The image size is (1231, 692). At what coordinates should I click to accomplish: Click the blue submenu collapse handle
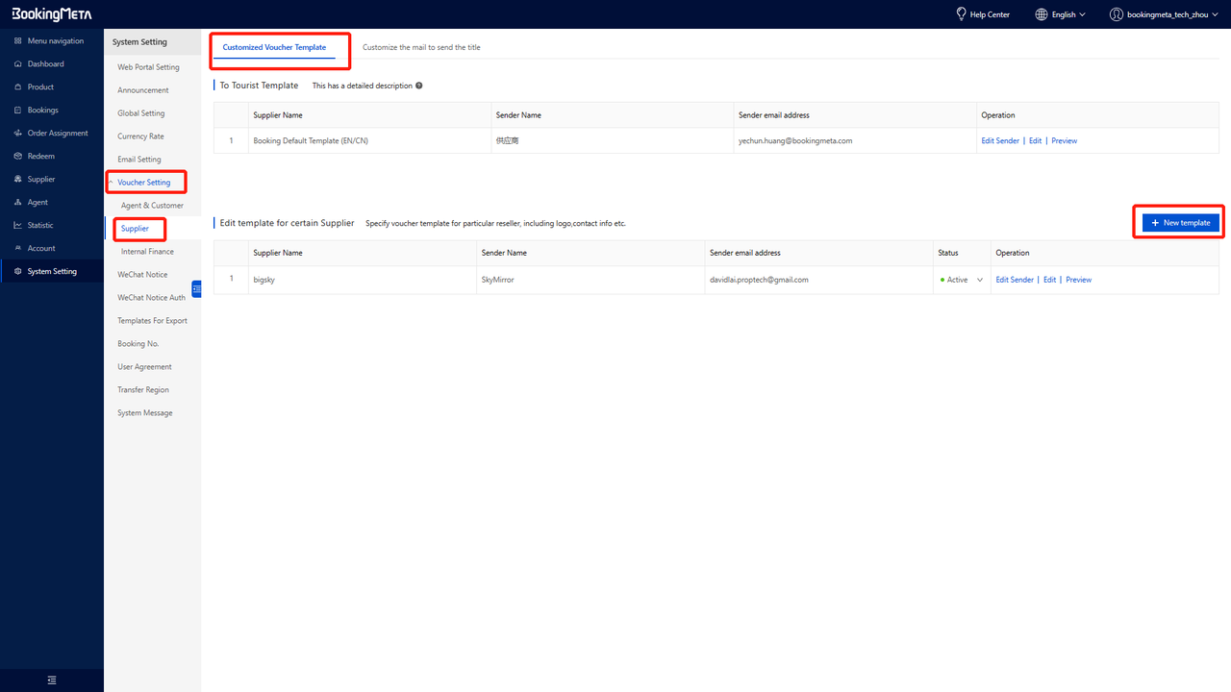(196, 288)
